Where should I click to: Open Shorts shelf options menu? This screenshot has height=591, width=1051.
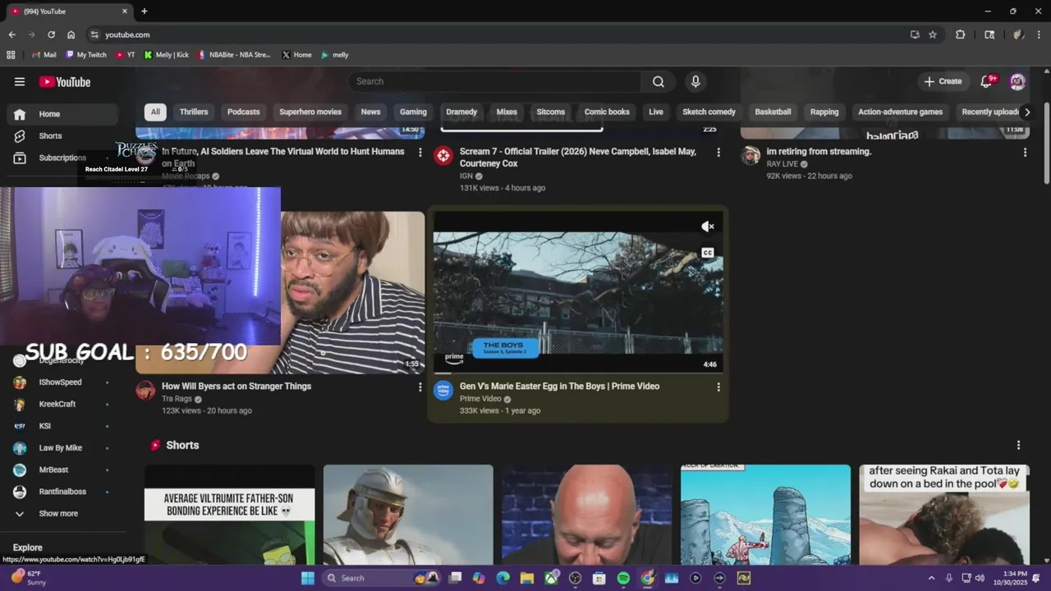point(1019,445)
